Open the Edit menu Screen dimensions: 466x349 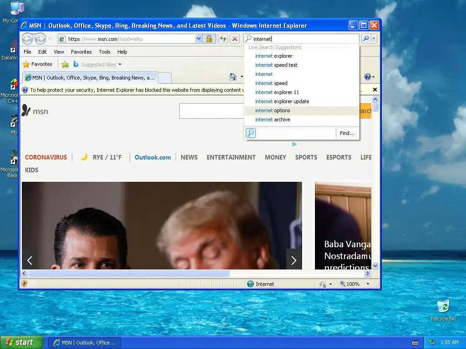click(x=42, y=52)
